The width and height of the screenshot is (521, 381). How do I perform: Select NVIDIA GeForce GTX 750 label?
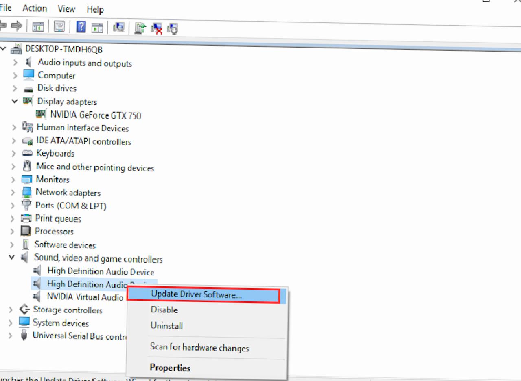(x=96, y=115)
